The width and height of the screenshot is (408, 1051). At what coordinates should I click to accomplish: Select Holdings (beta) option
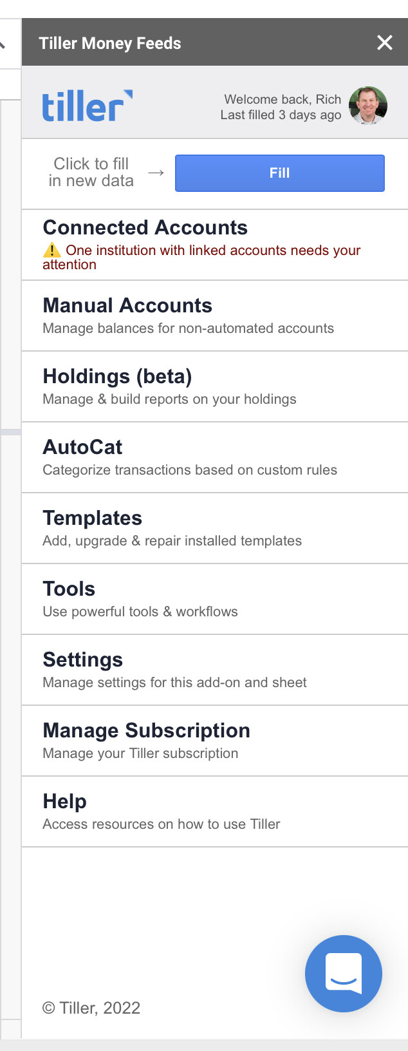(117, 377)
